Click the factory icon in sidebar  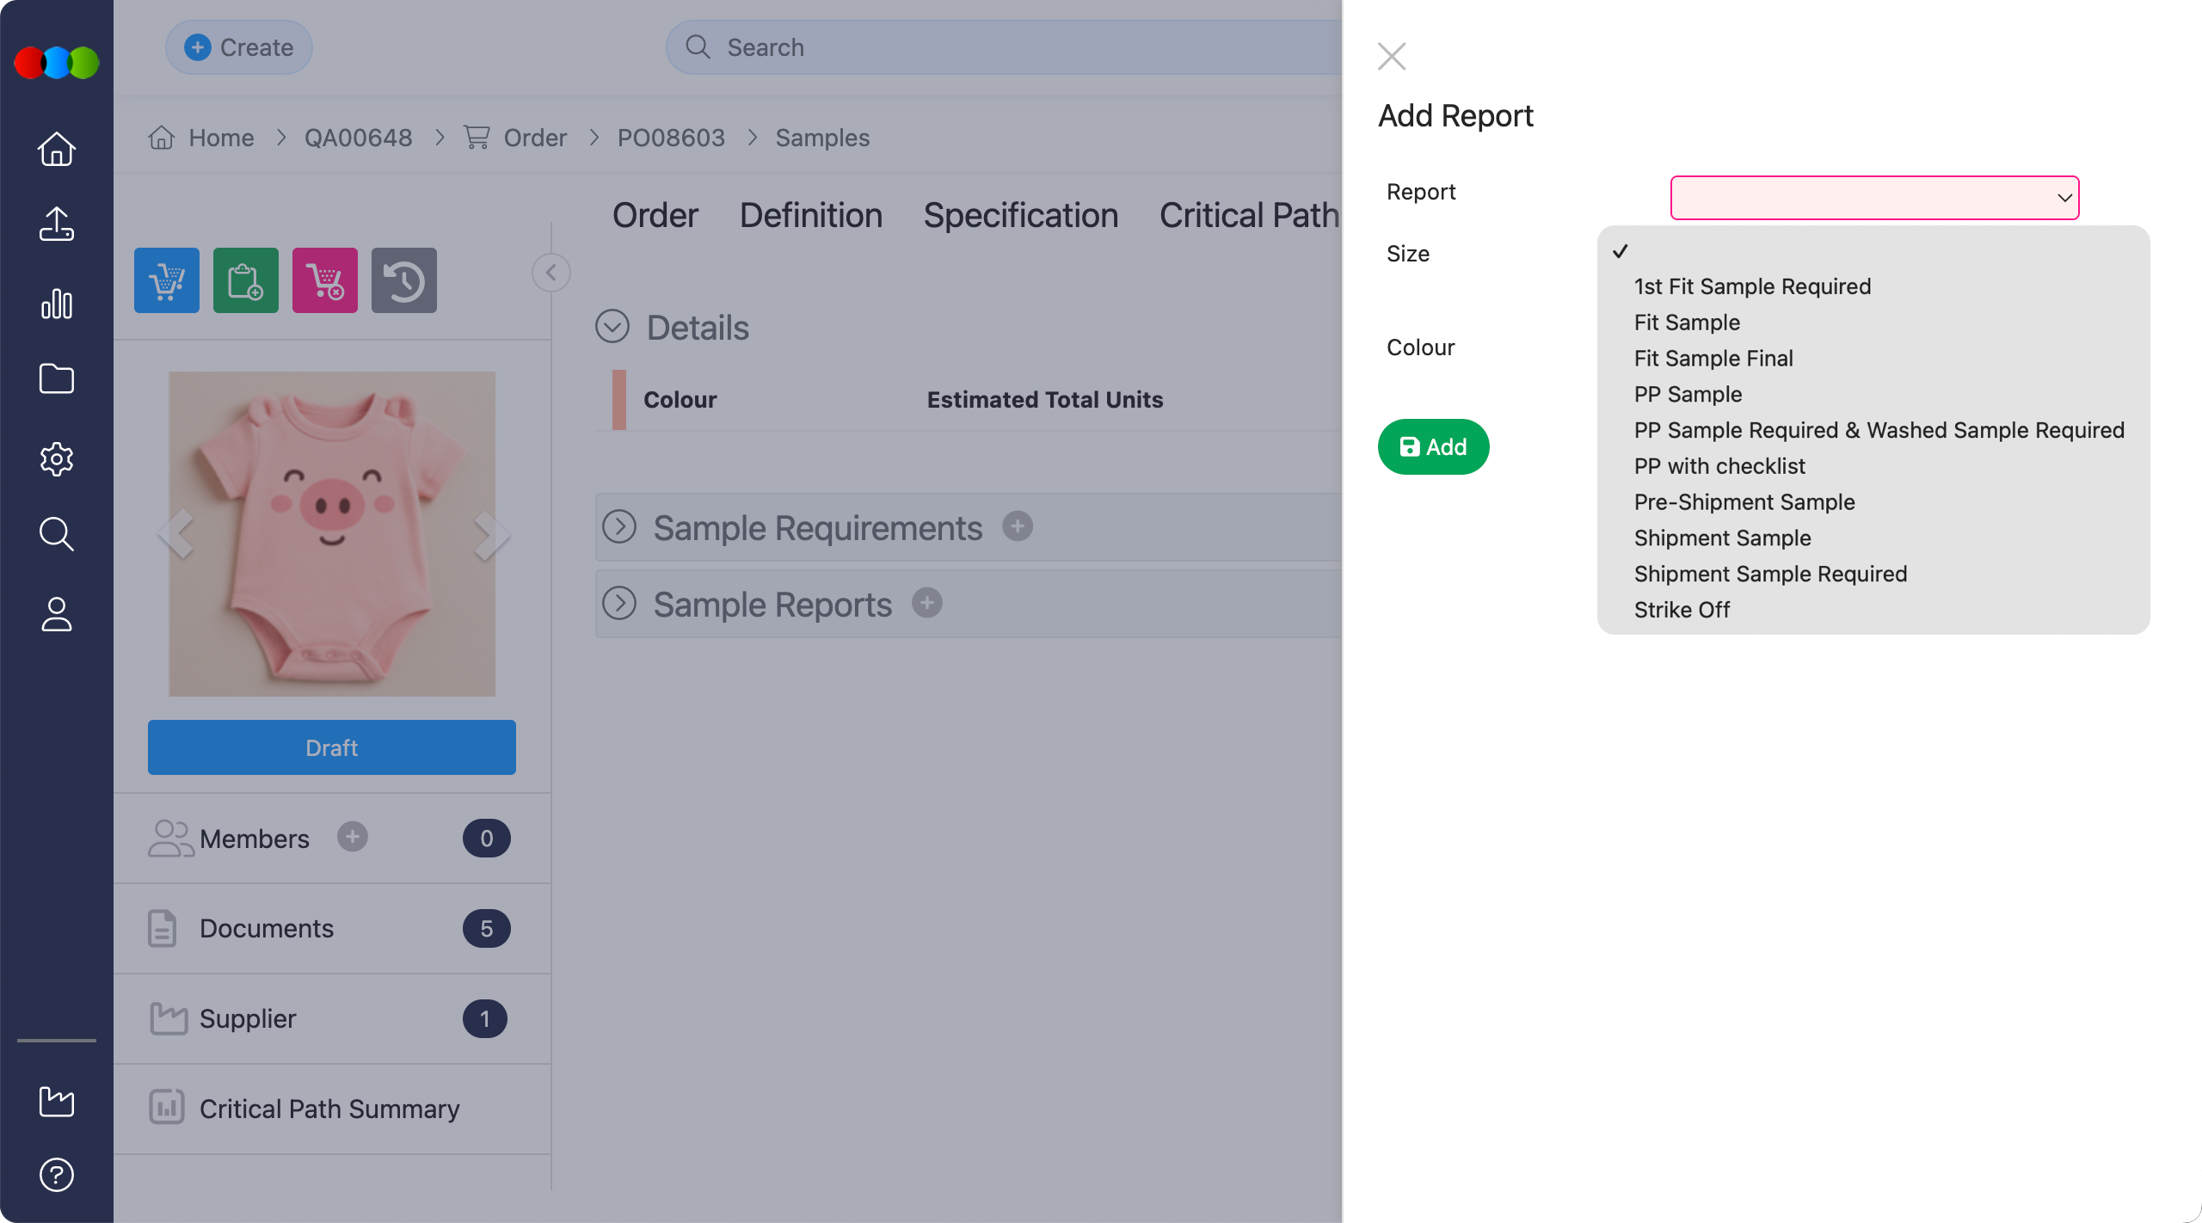pyautogui.click(x=57, y=1102)
